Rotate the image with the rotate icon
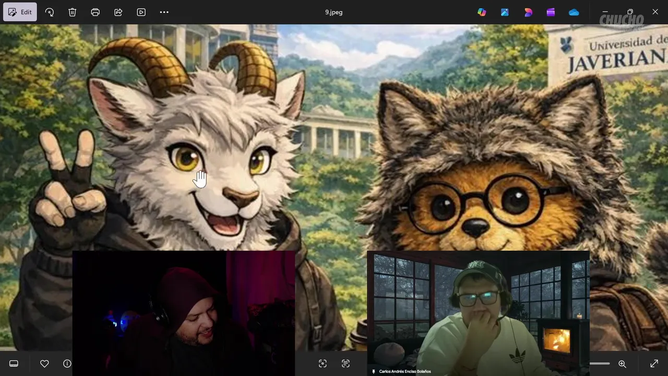 pyautogui.click(x=50, y=12)
